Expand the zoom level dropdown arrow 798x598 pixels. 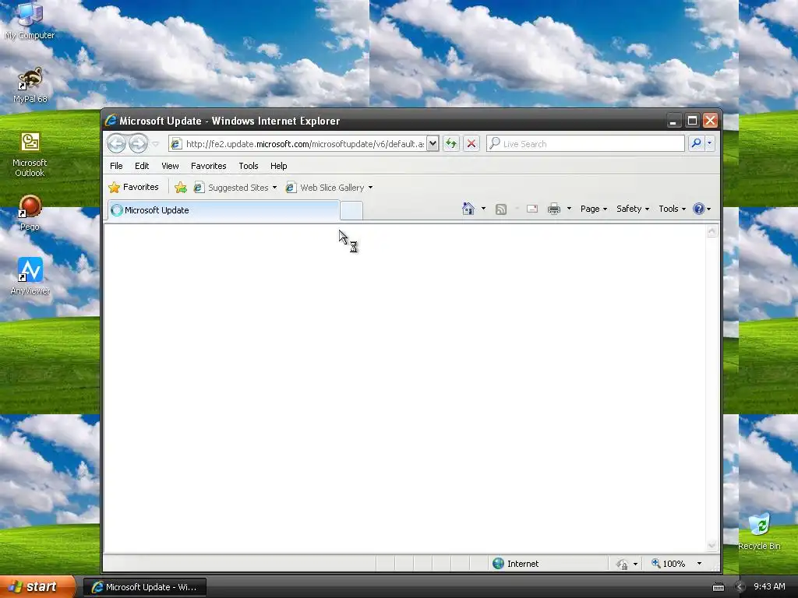699,564
